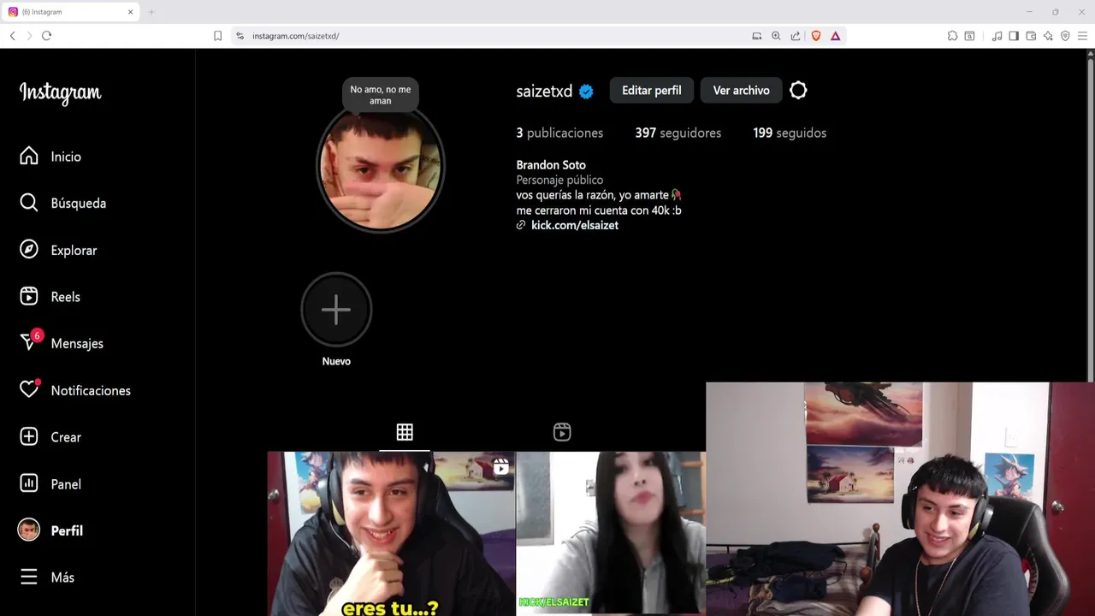
Task: Open 397 seguidores list
Action: pyautogui.click(x=678, y=133)
